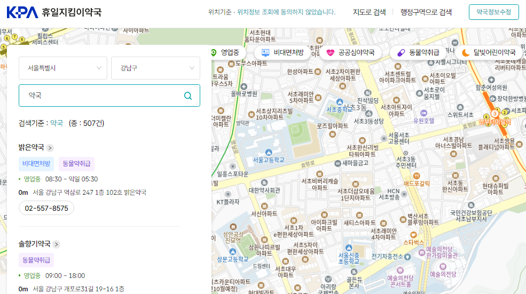Click the 함춘여성의원 clinic marker
Image resolution: width=526 pixels, height=294 pixels.
click(x=491, y=80)
